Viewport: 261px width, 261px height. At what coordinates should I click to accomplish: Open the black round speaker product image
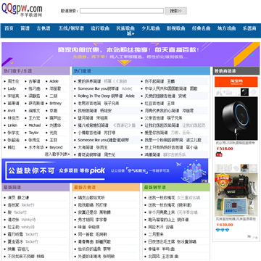[x=236, y=118]
